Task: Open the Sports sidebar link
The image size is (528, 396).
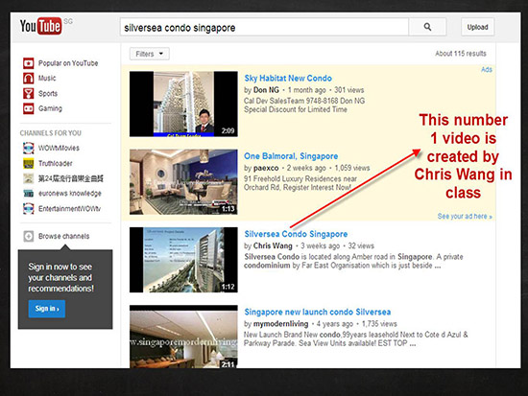Action: pos(48,94)
